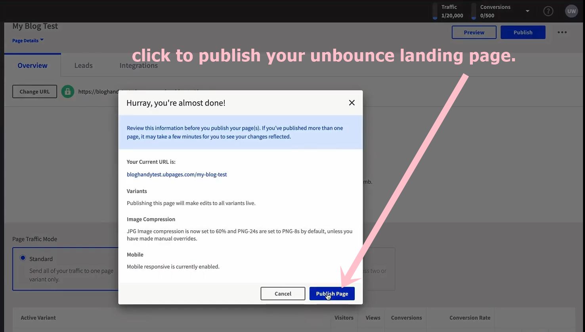Click the Change URL button
The width and height of the screenshot is (585, 332).
point(34,91)
